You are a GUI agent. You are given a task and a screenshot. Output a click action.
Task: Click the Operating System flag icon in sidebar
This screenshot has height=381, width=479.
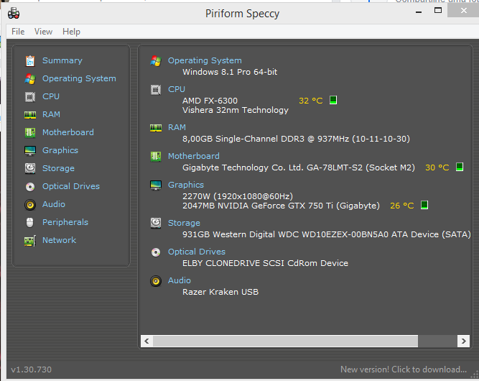click(x=30, y=79)
